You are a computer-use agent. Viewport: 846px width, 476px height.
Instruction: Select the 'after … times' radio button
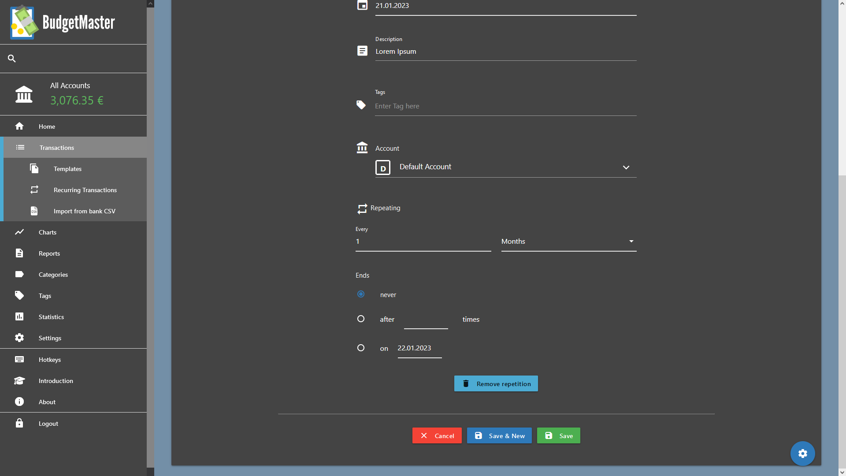point(361,319)
